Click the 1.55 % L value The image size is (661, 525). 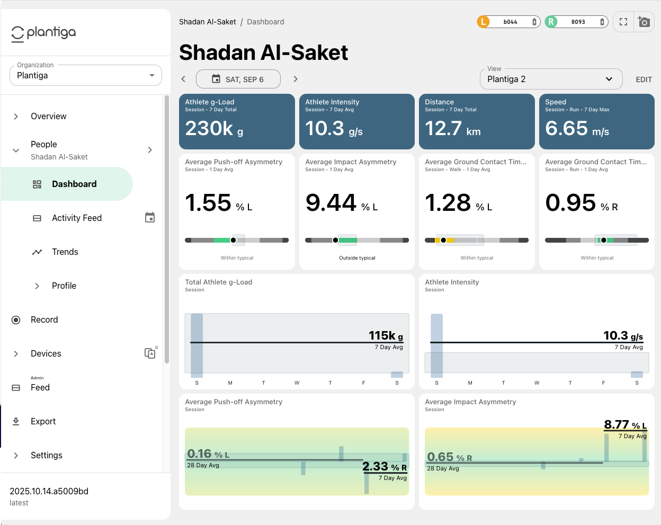pyautogui.click(x=219, y=203)
